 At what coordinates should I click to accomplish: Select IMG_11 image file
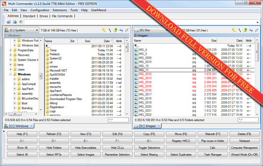tap(143, 70)
